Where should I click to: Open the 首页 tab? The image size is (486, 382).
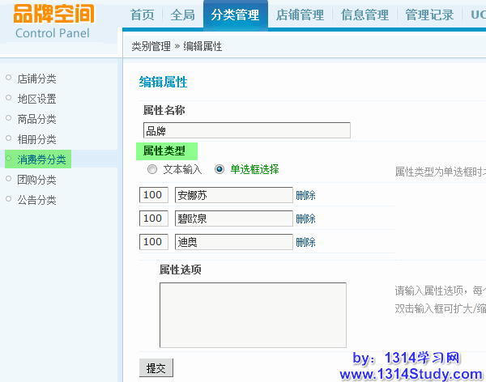click(x=143, y=15)
